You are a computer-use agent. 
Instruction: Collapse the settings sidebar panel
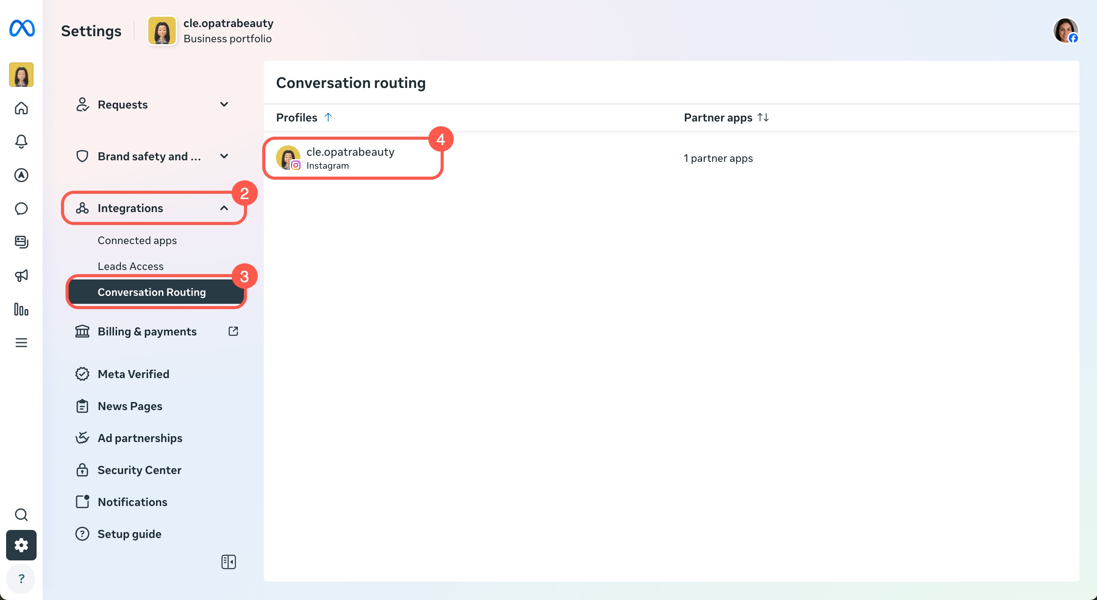pyautogui.click(x=229, y=562)
